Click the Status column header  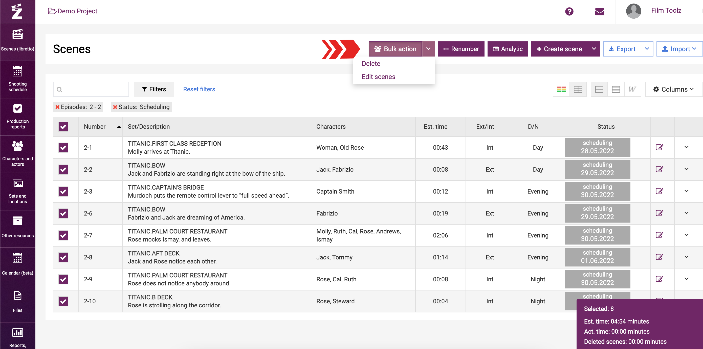[606, 127]
